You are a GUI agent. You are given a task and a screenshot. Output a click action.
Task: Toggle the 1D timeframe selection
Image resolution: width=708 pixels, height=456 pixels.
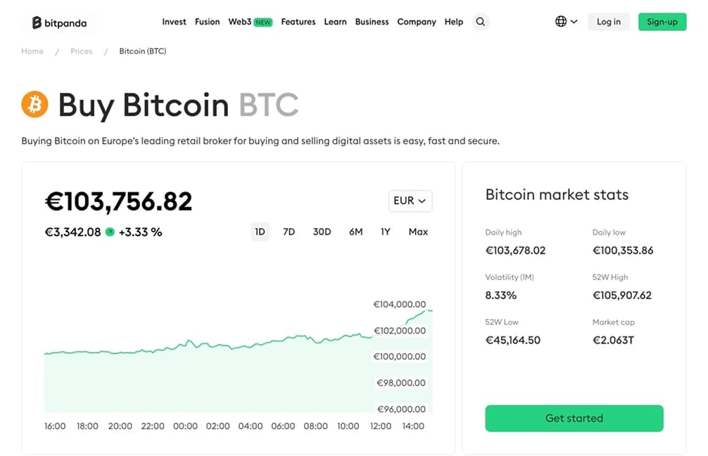click(260, 232)
